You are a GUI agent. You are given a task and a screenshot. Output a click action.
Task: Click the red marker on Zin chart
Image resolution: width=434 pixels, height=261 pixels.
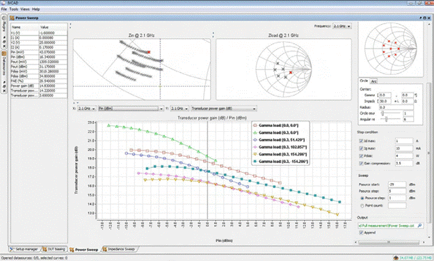point(149,52)
